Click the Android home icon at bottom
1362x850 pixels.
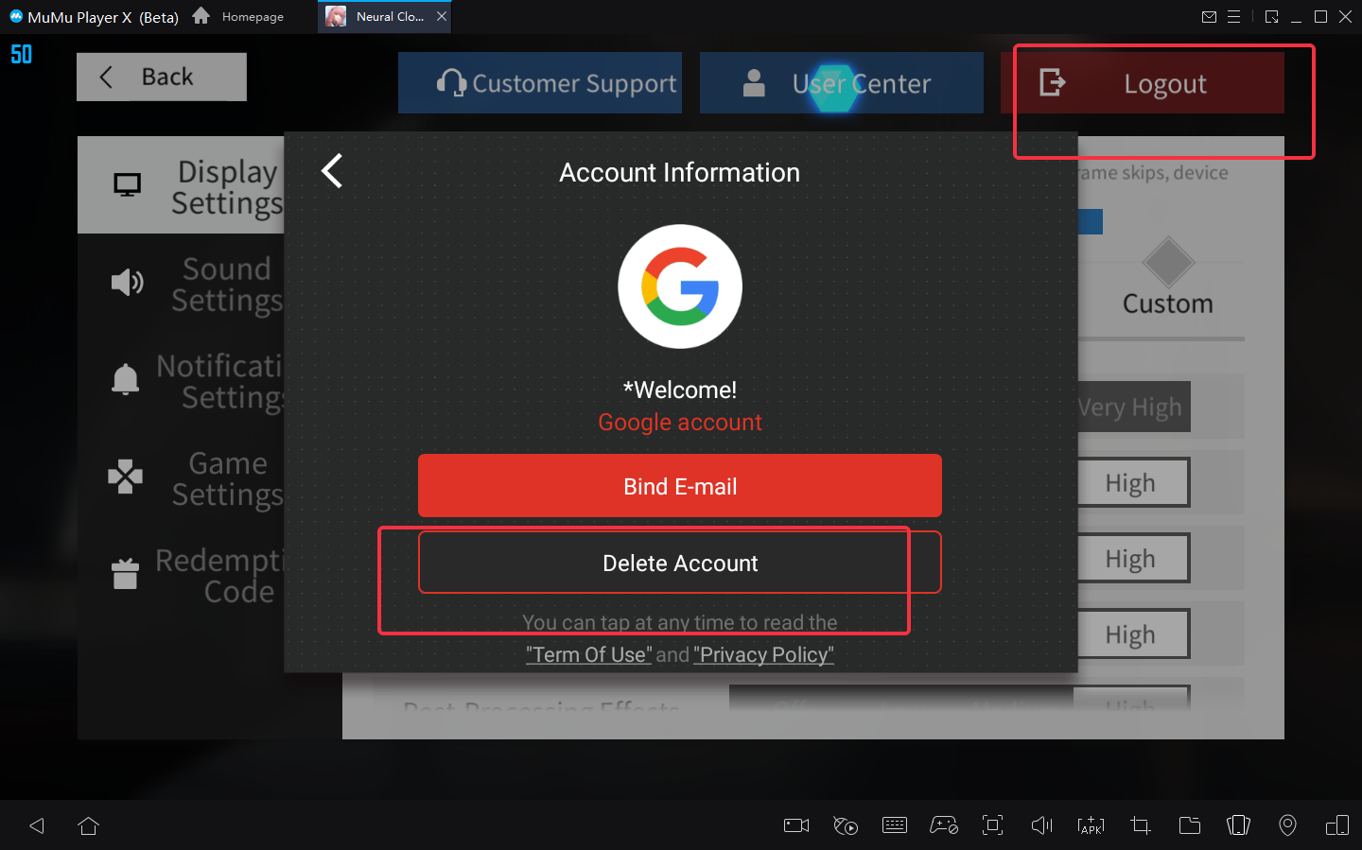[x=89, y=825]
